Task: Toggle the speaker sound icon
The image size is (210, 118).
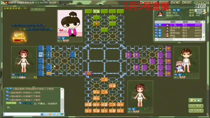Action: (54, 114)
